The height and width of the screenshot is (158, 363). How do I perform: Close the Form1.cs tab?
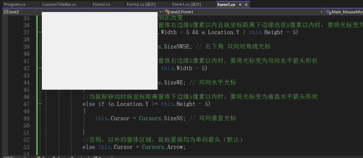point(246,5)
